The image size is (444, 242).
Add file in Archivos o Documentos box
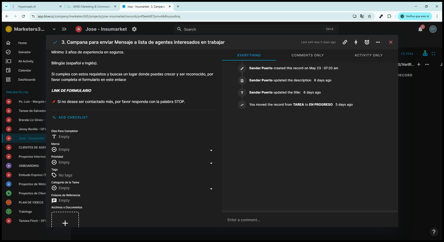pos(65,220)
